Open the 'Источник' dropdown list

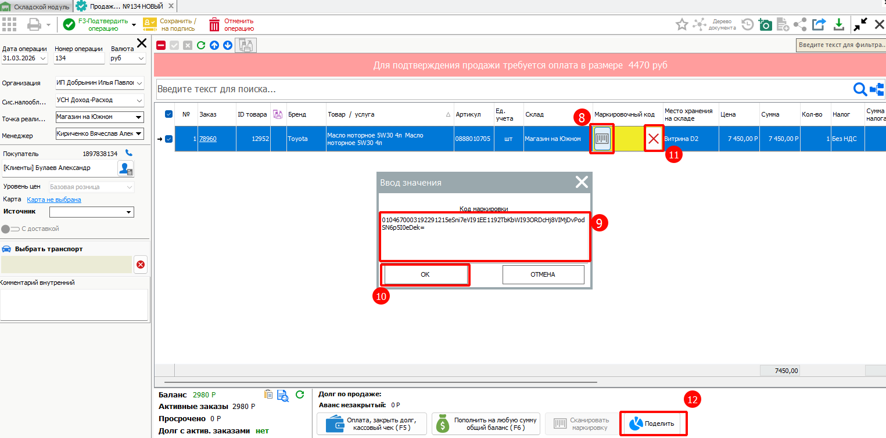tap(128, 212)
